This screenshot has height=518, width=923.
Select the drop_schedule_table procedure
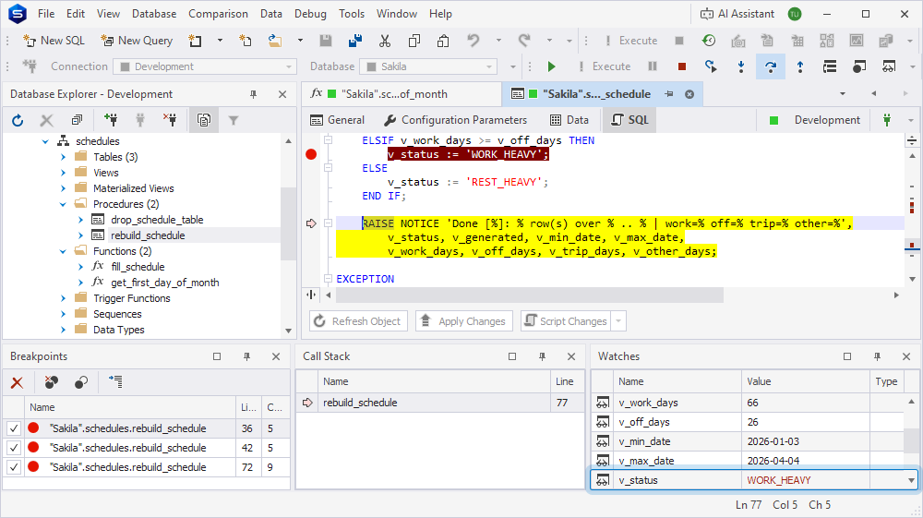[157, 220]
